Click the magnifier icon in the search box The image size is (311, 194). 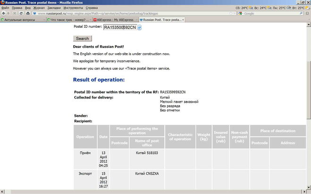point(301,13)
